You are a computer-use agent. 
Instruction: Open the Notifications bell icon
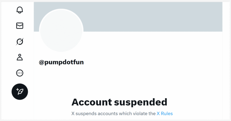pos(20,10)
